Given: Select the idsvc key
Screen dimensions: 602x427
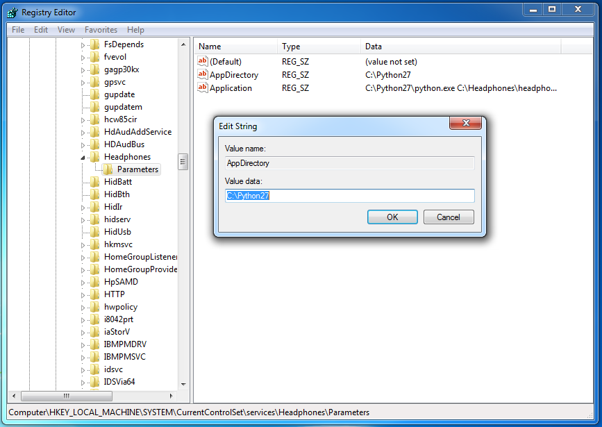Looking at the screenshot, I should coord(113,369).
